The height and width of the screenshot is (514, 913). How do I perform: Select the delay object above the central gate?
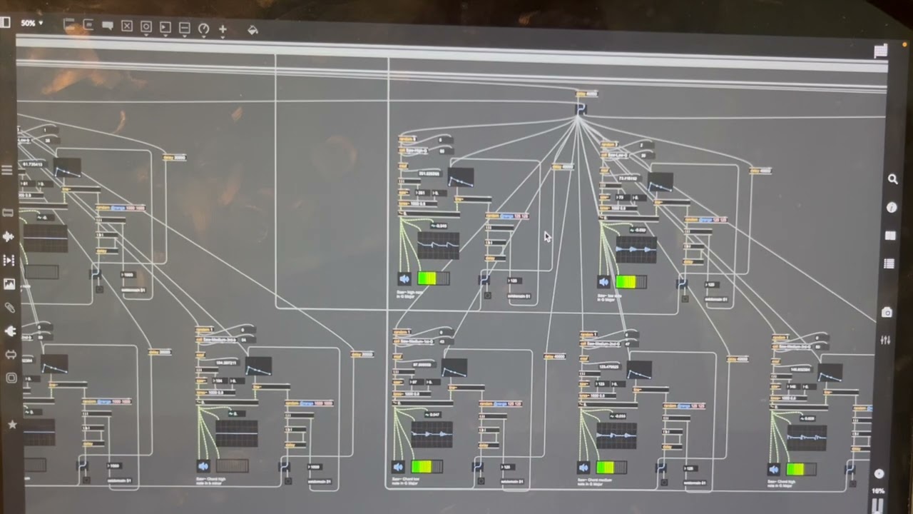[x=586, y=94]
